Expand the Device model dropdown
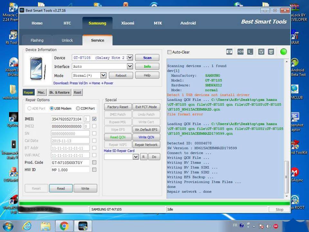The height and width of the screenshot is (232, 309). pos(130,58)
